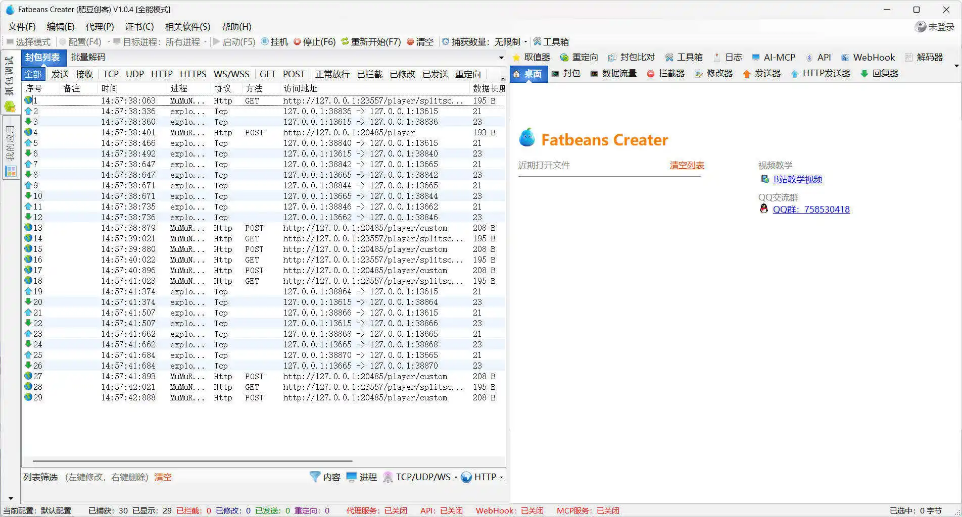Viewport: 962px width, 517px height.
Task: Select the 封包列表 tab
Action: (43, 58)
